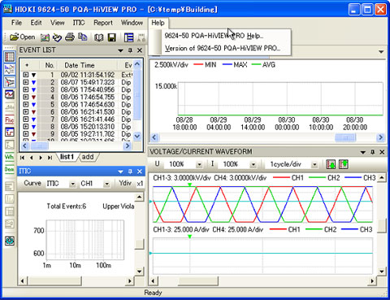Pin the VOLTAGE/CURRENT WAVEFORM panel

[x=372, y=152]
